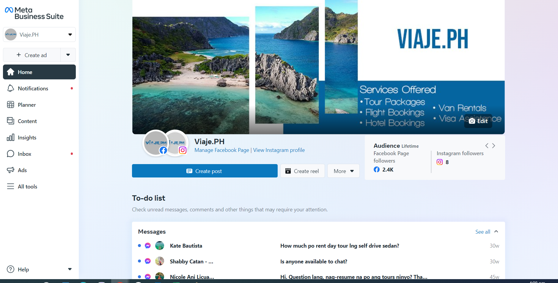Click the Help question mark icon
Image resolution: width=558 pixels, height=283 pixels.
[x=11, y=269]
